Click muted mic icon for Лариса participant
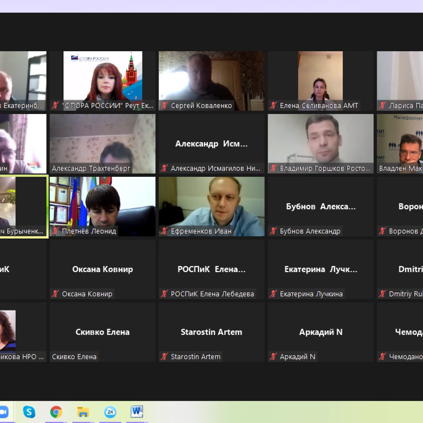The image size is (423, 423). pos(382,105)
